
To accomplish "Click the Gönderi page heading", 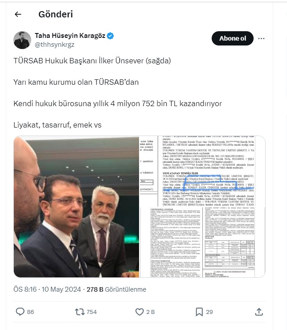I will (56, 14).
